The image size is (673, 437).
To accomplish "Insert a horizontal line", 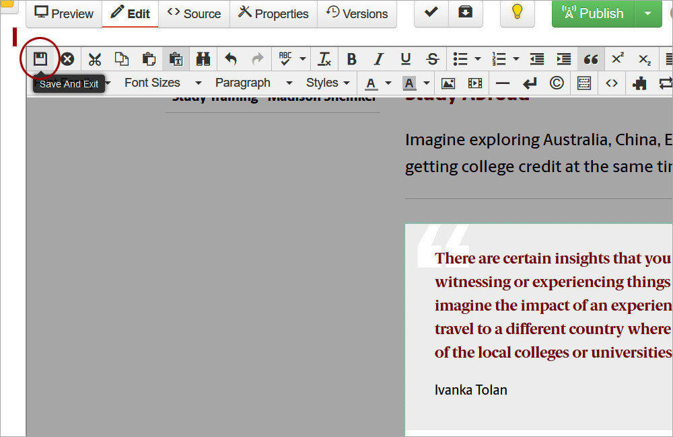I will [502, 83].
